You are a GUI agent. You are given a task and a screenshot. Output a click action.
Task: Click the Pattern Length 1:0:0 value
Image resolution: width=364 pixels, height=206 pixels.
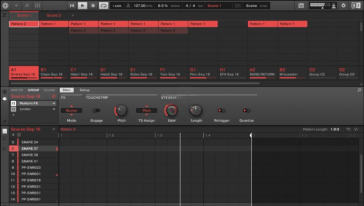[x=335, y=129]
